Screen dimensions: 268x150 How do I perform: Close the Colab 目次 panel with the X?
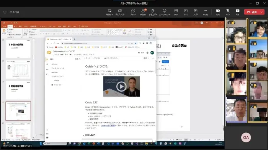pyautogui.click(x=80, y=59)
